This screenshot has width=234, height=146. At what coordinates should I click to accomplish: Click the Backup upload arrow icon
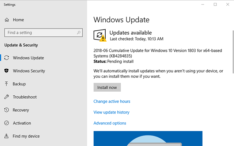pos(7,84)
